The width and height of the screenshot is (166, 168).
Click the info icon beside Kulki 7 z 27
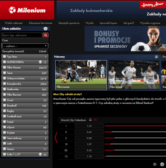(x=40, y=154)
